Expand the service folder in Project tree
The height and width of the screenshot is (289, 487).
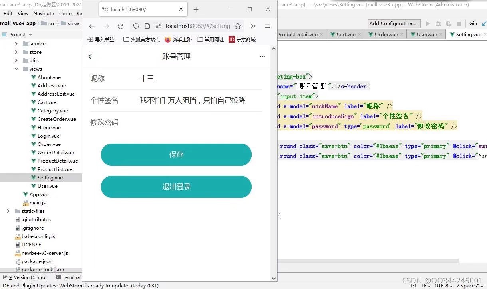point(16,44)
